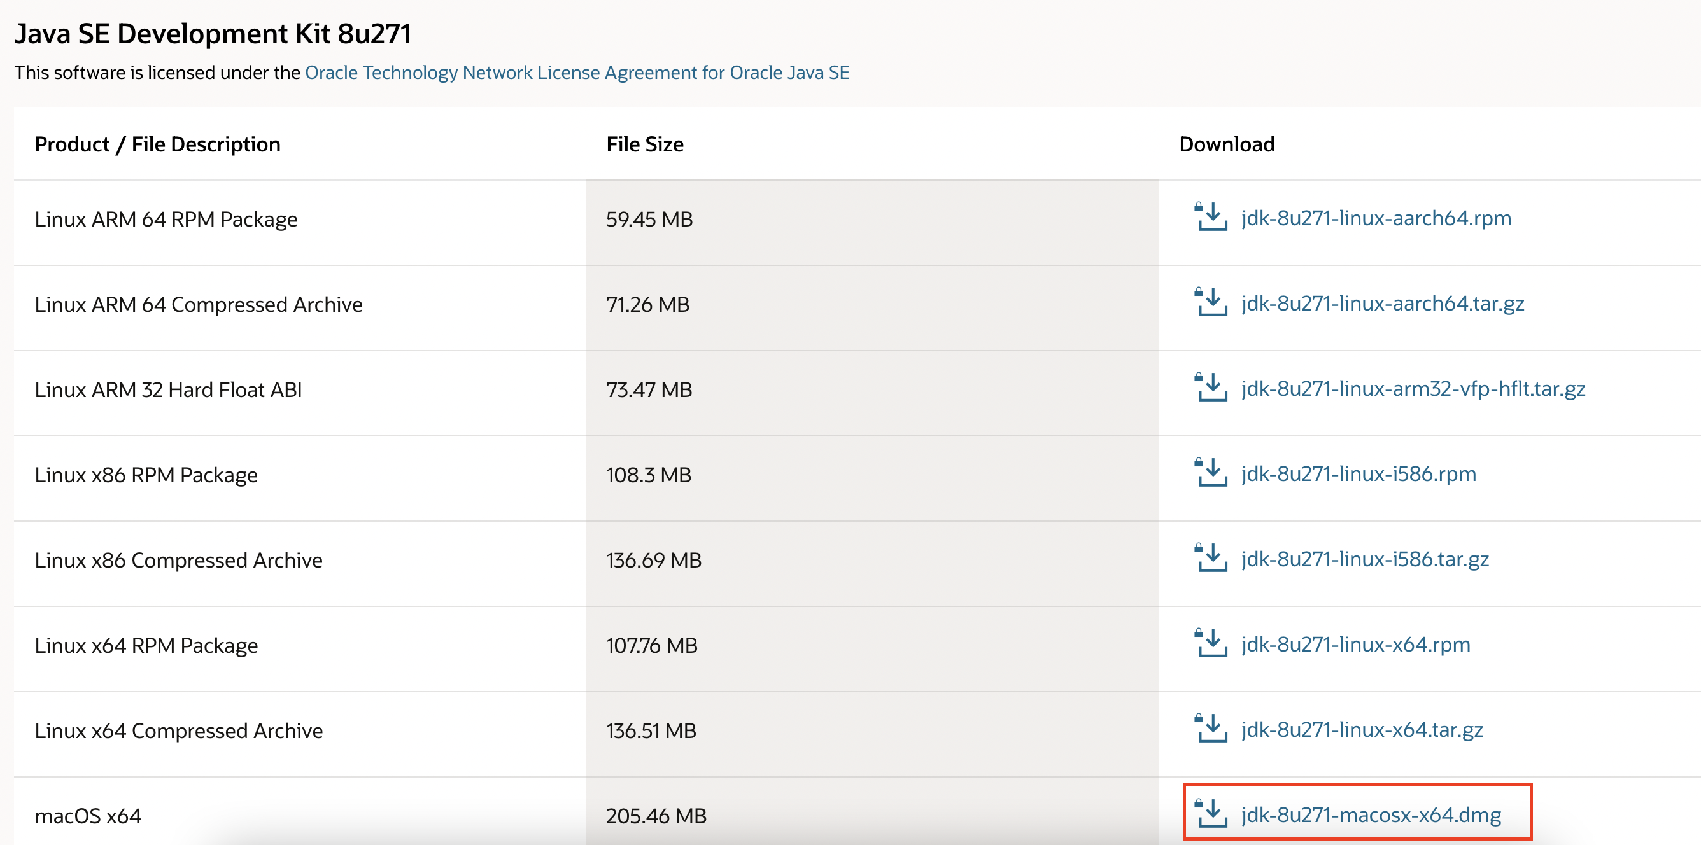Download jdk-8u271-linux-i586.rpm file link
The width and height of the screenshot is (1701, 845).
(1359, 473)
